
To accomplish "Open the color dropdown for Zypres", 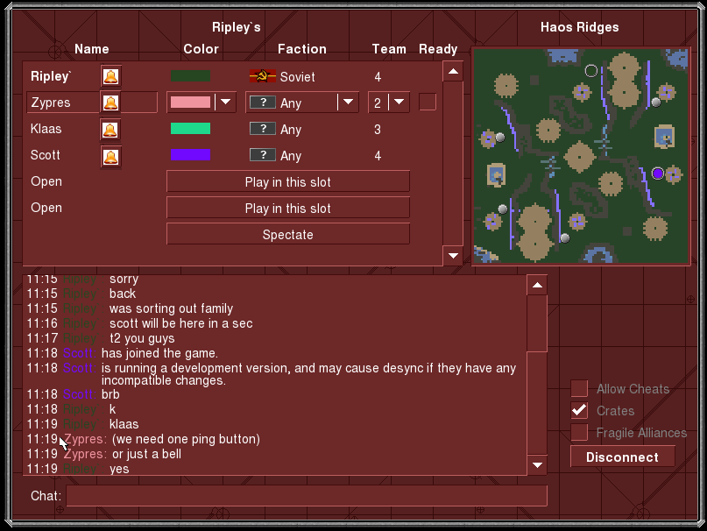I will point(201,103).
